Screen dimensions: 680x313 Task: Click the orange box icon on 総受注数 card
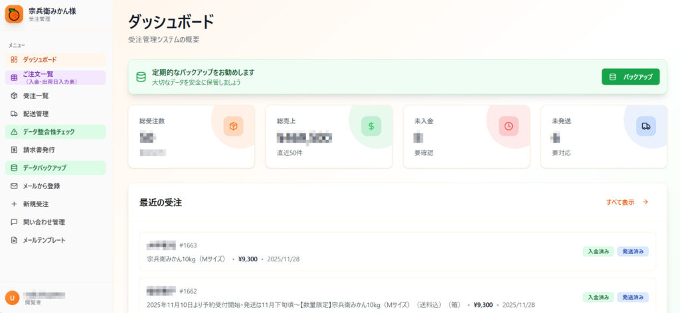click(233, 126)
